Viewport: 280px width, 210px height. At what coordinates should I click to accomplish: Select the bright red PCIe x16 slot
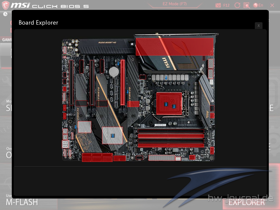123,82
